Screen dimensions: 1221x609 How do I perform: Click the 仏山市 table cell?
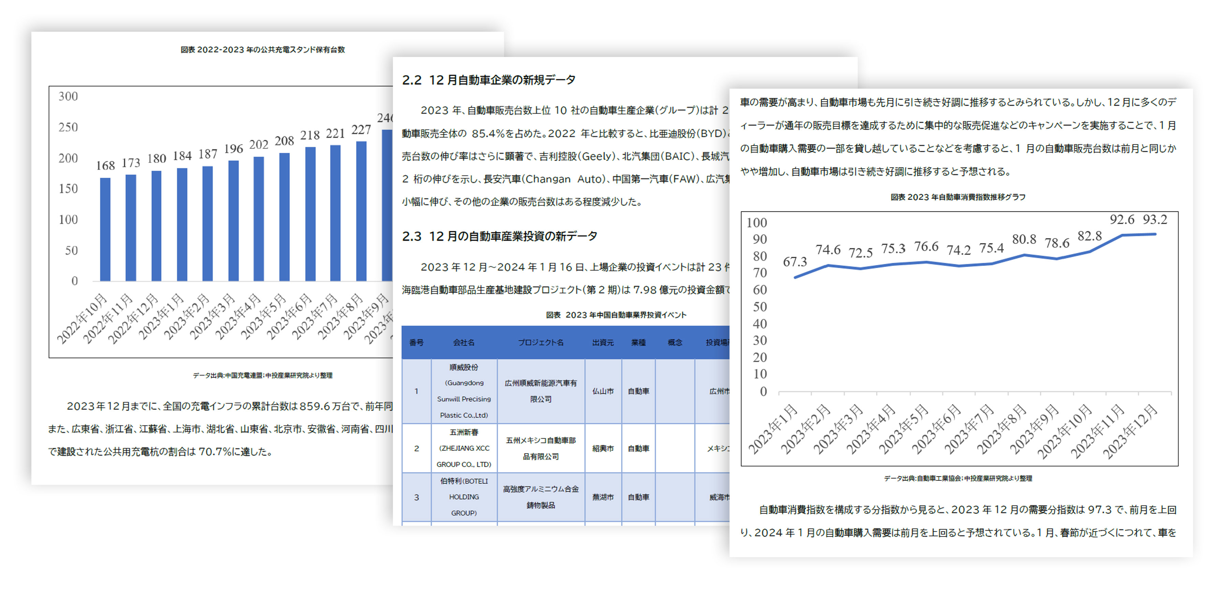(602, 391)
